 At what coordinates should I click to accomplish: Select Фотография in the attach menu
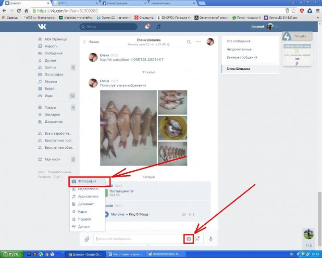(87, 181)
